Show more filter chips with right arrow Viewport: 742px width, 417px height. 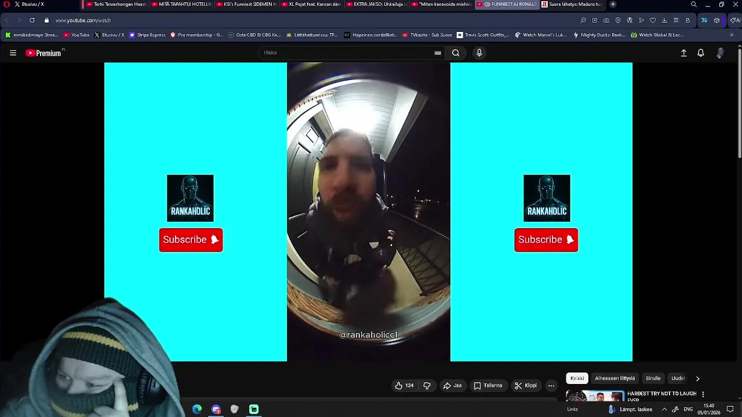[697, 378]
